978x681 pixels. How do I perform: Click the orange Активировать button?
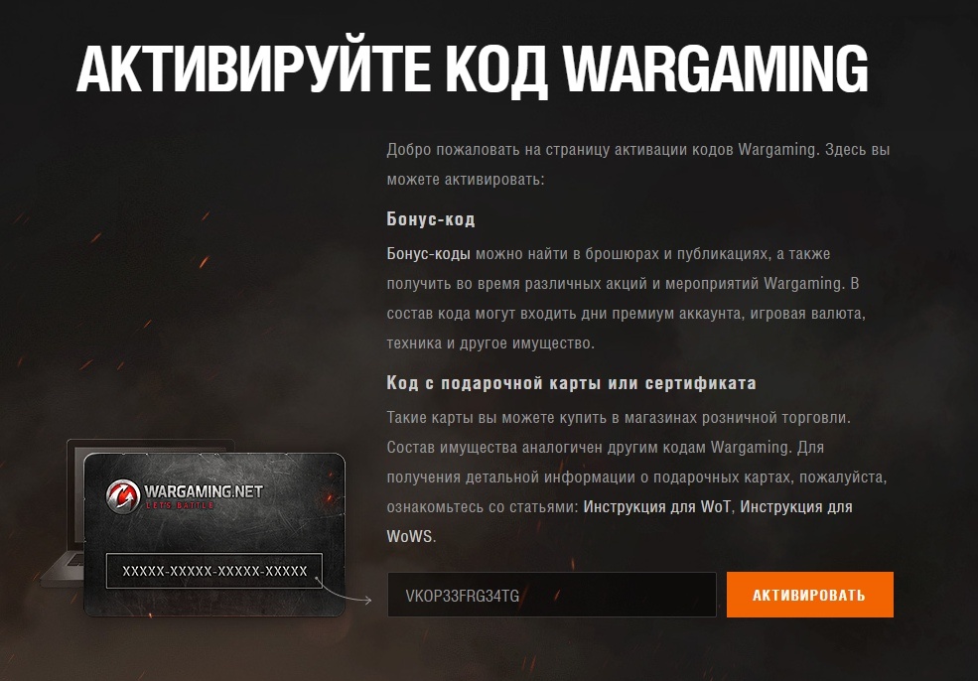coord(809,595)
